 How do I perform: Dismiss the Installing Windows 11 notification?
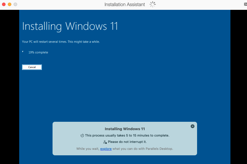click(x=192, y=126)
